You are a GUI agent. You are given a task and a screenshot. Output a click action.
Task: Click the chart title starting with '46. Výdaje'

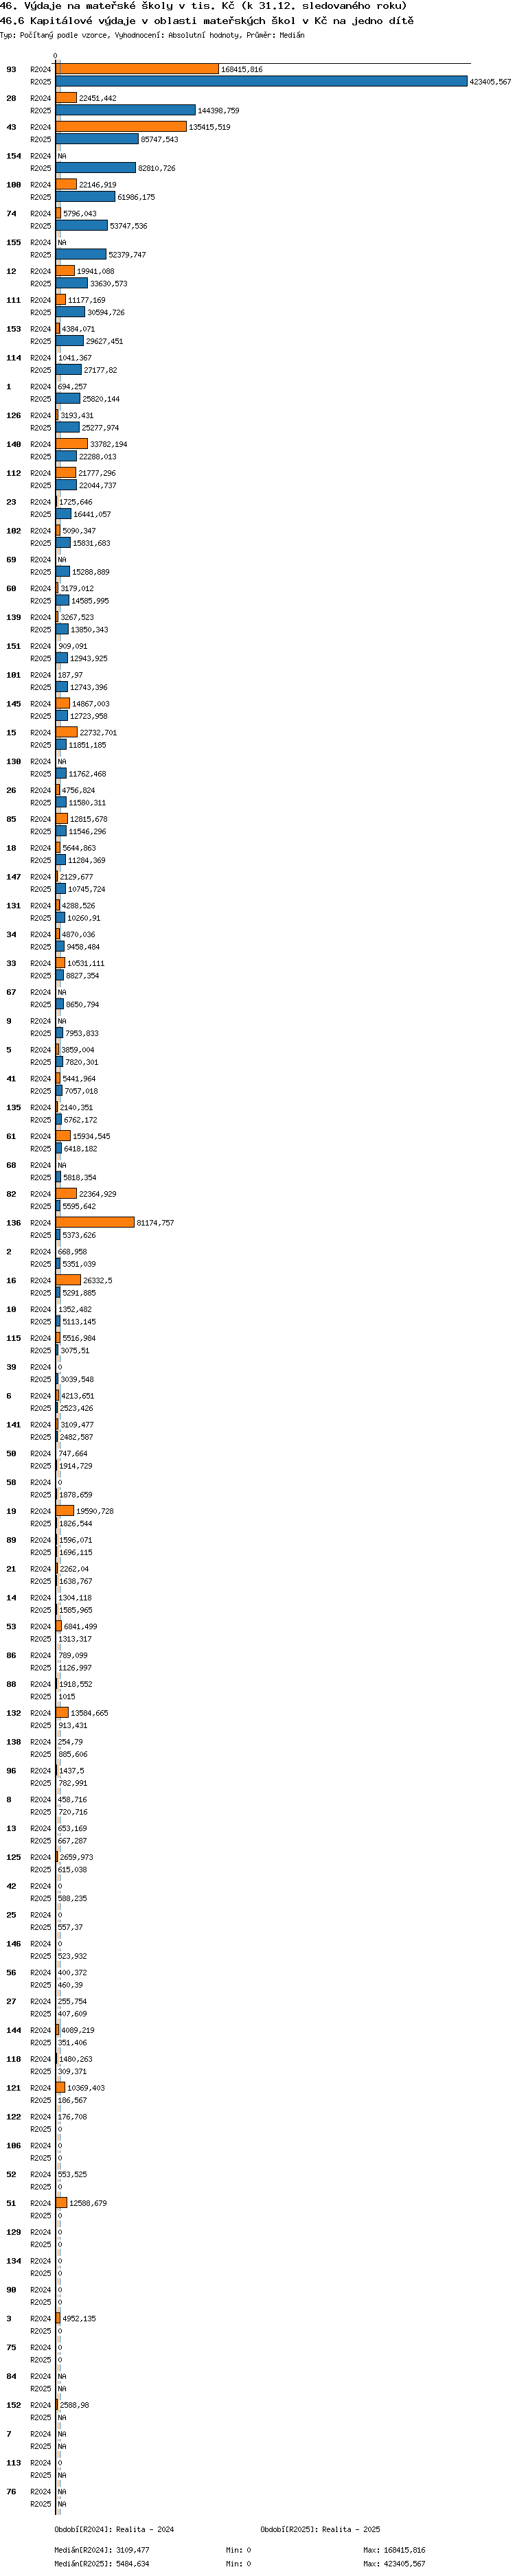click(x=203, y=6)
